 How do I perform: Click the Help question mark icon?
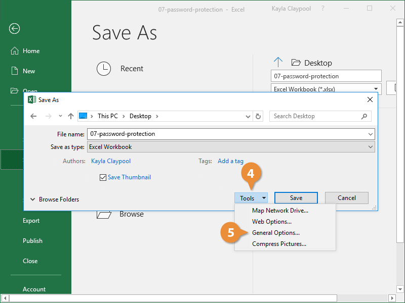click(x=323, y=8)
